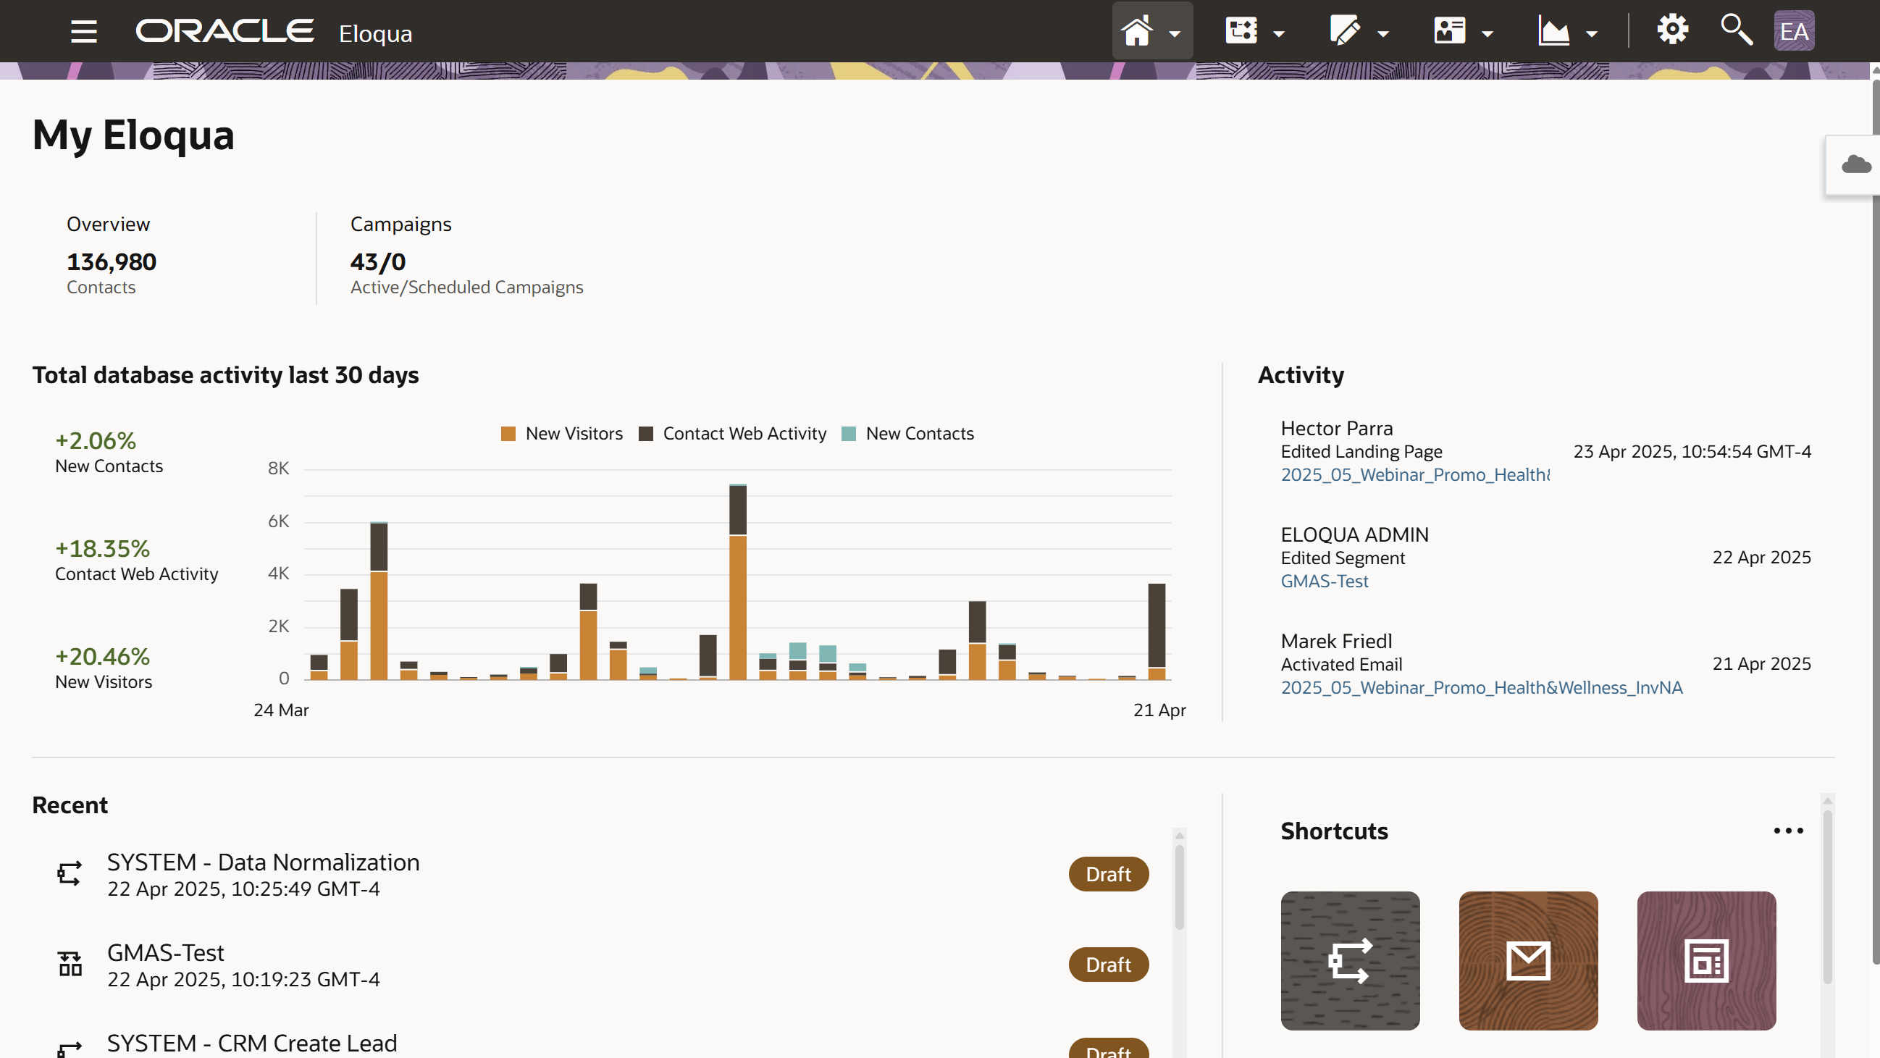Open the GMAS-Test segment link in Activity
The width and height of the screenshot is (1880, 1058).
click(1324, 581)
